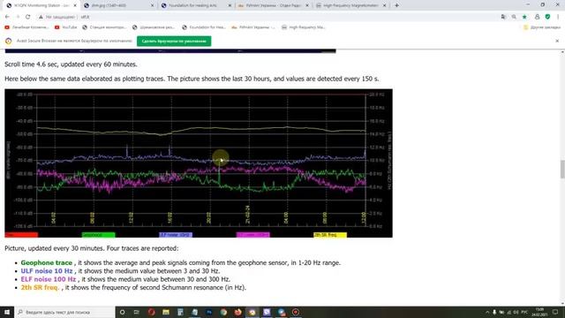Close the High Frequency Magnetometer tab
This screenshot has height=318, width=565.
click(384, 5)
